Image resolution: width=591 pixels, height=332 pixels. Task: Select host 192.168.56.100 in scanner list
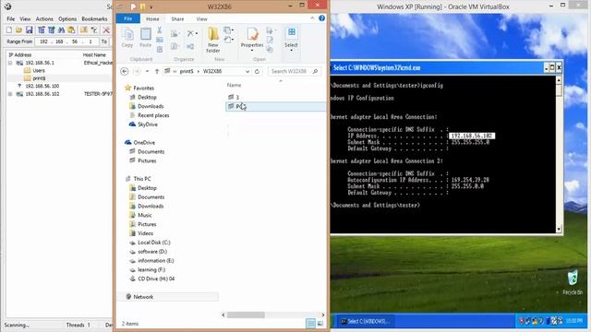tap(42, 86)
